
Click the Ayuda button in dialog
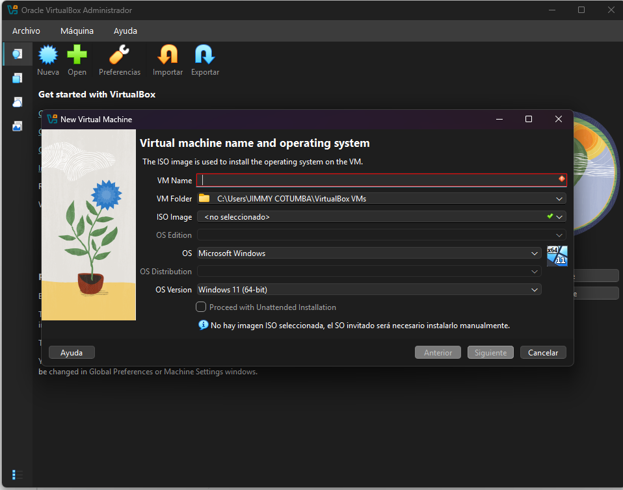point(72,353)
